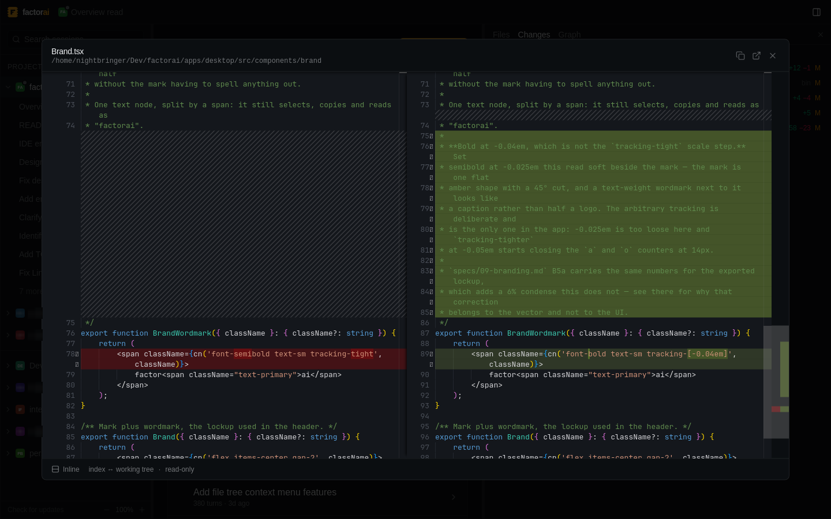Image resolution: width=831 pixels, height=519 pixels.
Task: Click the diff minimap green region
Action: [x=784, y=369]
